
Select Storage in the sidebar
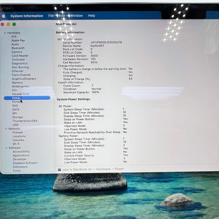[x=18, y=117]
